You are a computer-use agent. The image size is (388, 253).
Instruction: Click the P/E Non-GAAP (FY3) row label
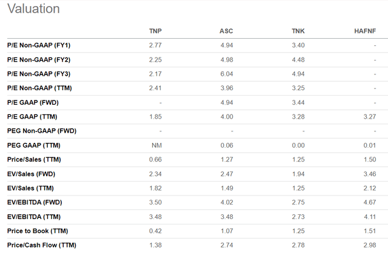[x=39, y=74]
